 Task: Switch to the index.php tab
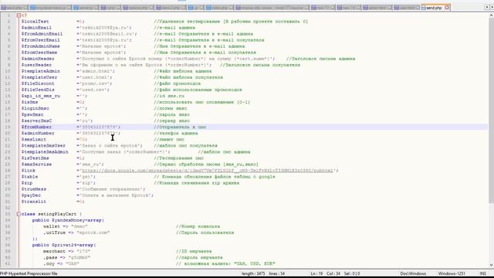coord(220,8)
